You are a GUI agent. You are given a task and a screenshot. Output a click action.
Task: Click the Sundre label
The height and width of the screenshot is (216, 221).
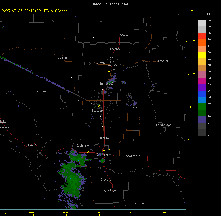click(x=75, y=100)
